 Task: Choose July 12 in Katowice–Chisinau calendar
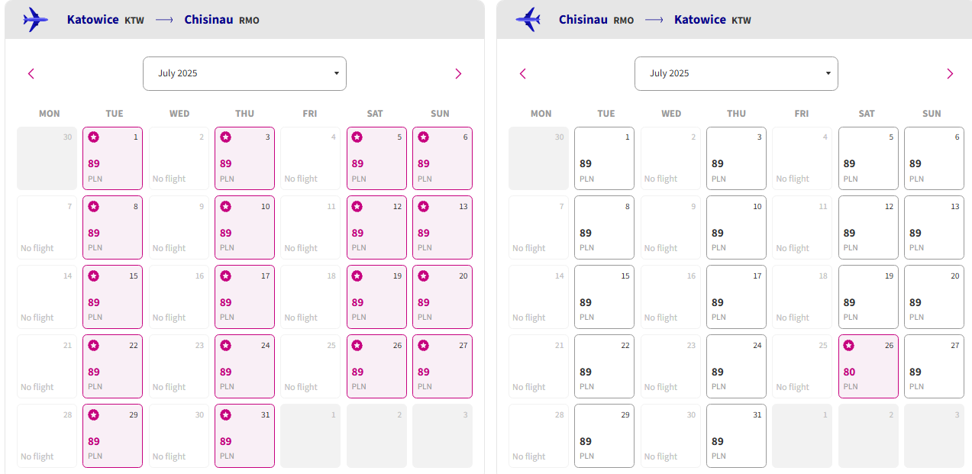click(376, 227)
